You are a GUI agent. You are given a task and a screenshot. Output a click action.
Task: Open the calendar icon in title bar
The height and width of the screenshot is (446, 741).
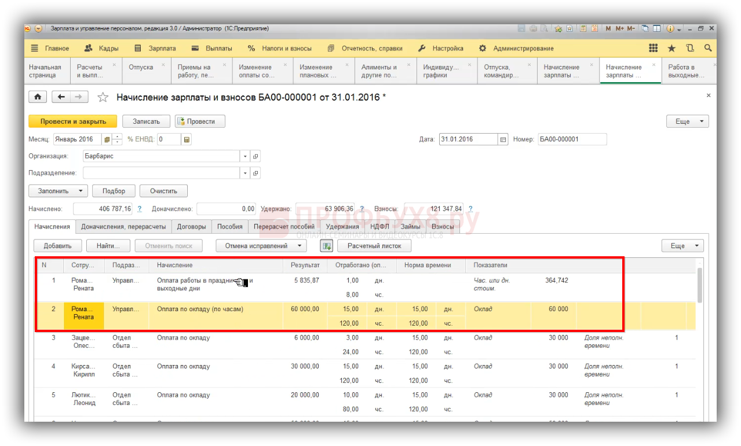click(594, 28)
